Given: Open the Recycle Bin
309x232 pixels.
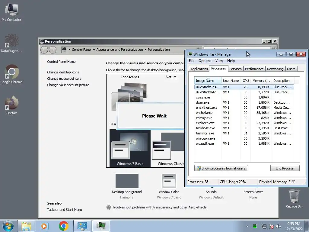Looking at the screenshot, I should click(x=294, y=198).
